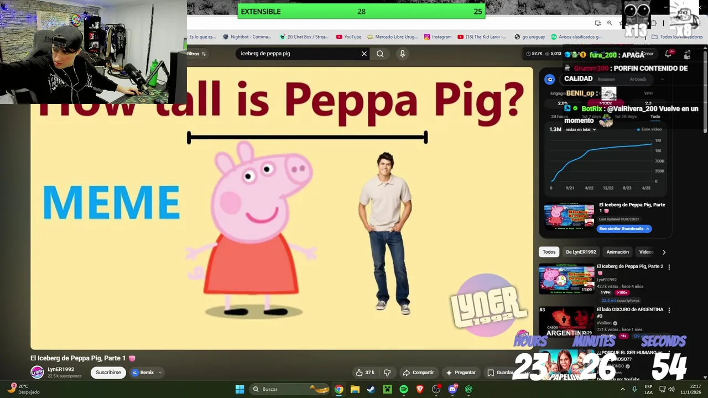Open the LynER1992 channel name link

coord(61,369)
